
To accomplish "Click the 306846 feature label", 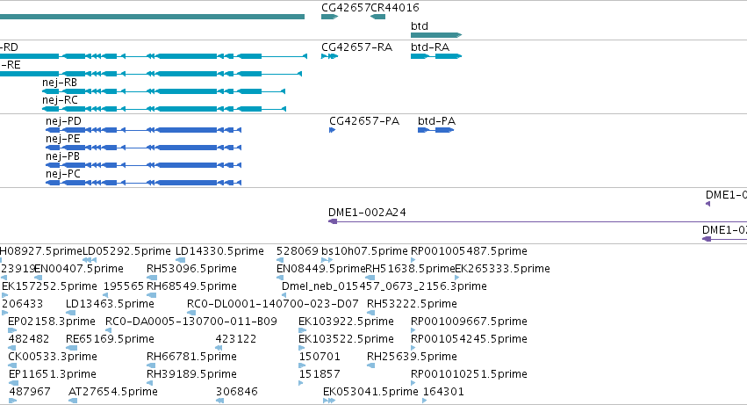I will click(x=237, y=392).
